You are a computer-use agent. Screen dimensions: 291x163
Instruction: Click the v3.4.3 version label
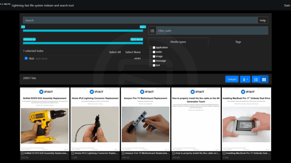137,58
